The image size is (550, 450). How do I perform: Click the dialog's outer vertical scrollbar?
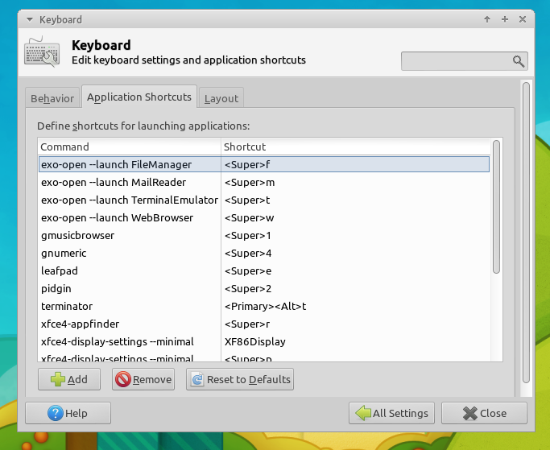point(526,233)
